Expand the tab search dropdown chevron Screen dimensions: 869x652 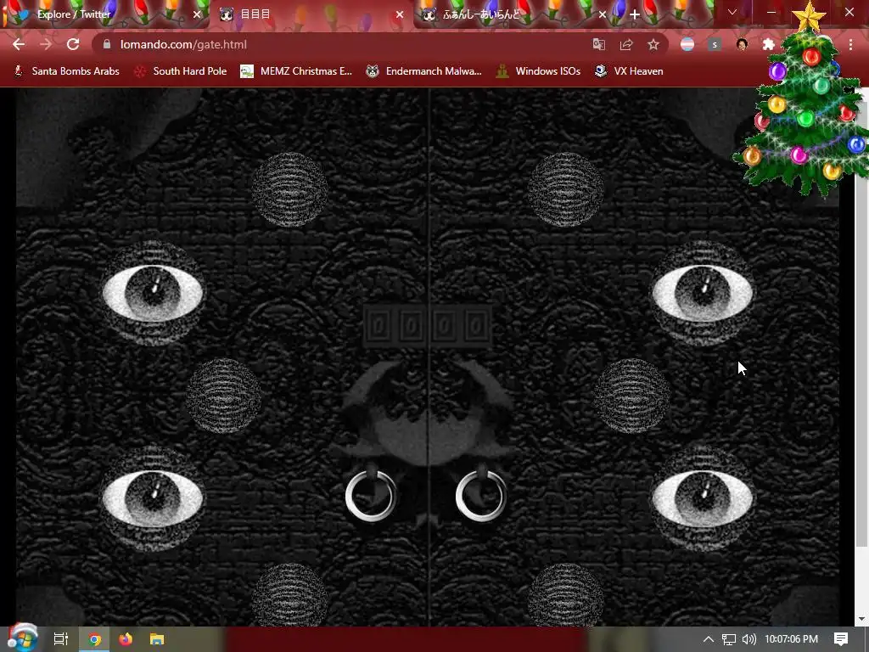(x=732, y=12)
